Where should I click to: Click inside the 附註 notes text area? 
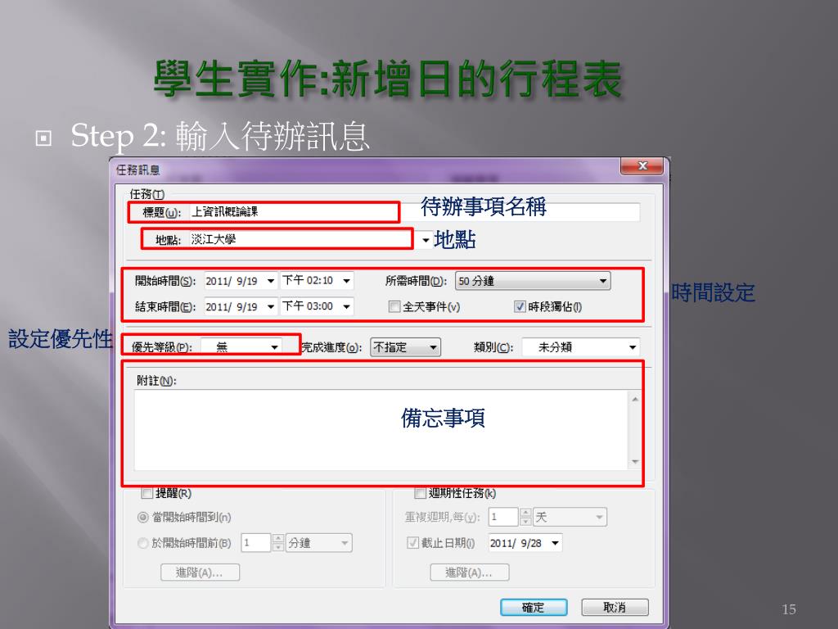(x=381, y=430)
